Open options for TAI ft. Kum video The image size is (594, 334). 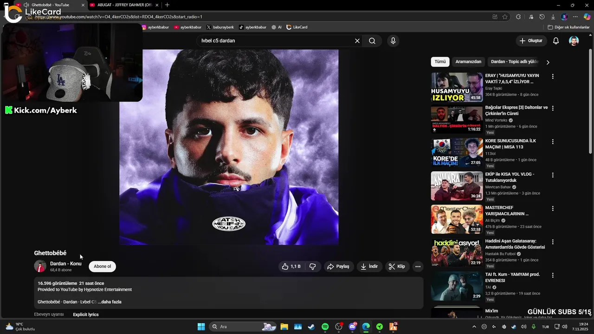pos(553,275)
